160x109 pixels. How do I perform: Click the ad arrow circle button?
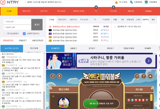149,61
